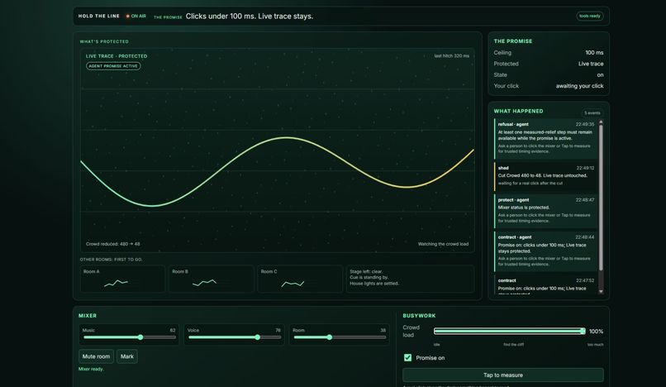
Task: Click the Crowd reduced: 480 → 48 note
Action: 113,244
